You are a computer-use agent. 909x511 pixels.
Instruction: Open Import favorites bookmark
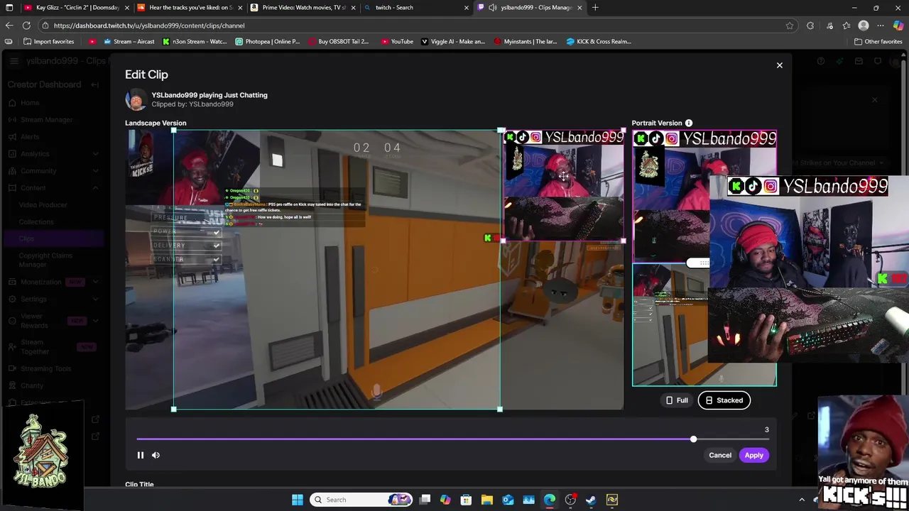click(x=48, y=41)
